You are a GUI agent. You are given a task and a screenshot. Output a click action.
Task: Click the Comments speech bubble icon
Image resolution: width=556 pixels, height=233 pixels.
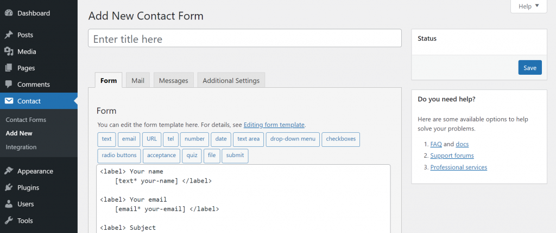9,85
